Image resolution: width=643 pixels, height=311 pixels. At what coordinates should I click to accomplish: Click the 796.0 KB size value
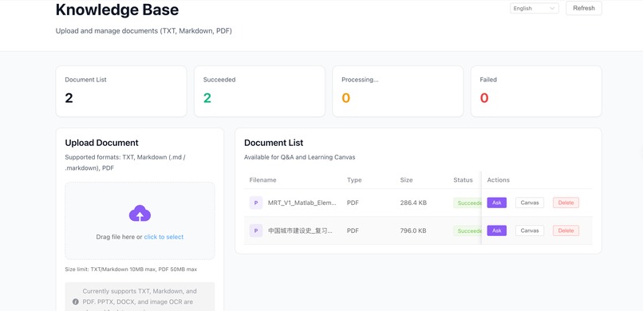[413, 230]
